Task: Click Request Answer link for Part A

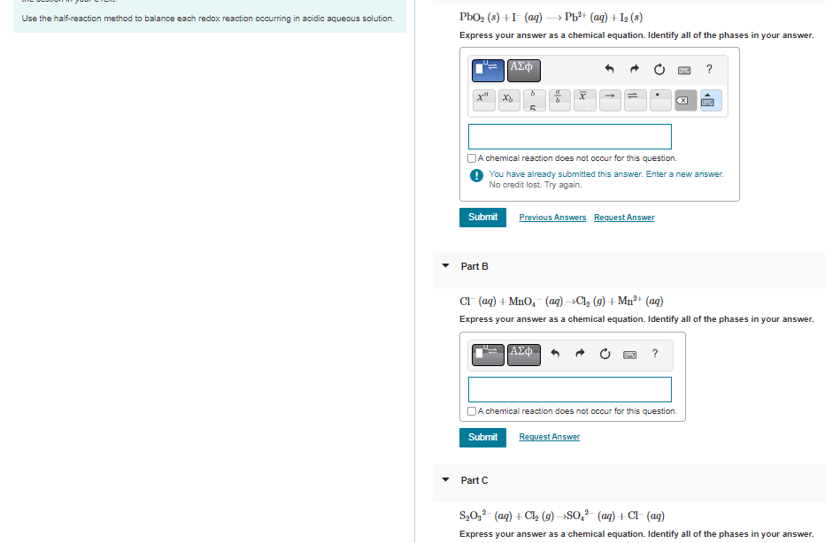Action: pos(624,218)
